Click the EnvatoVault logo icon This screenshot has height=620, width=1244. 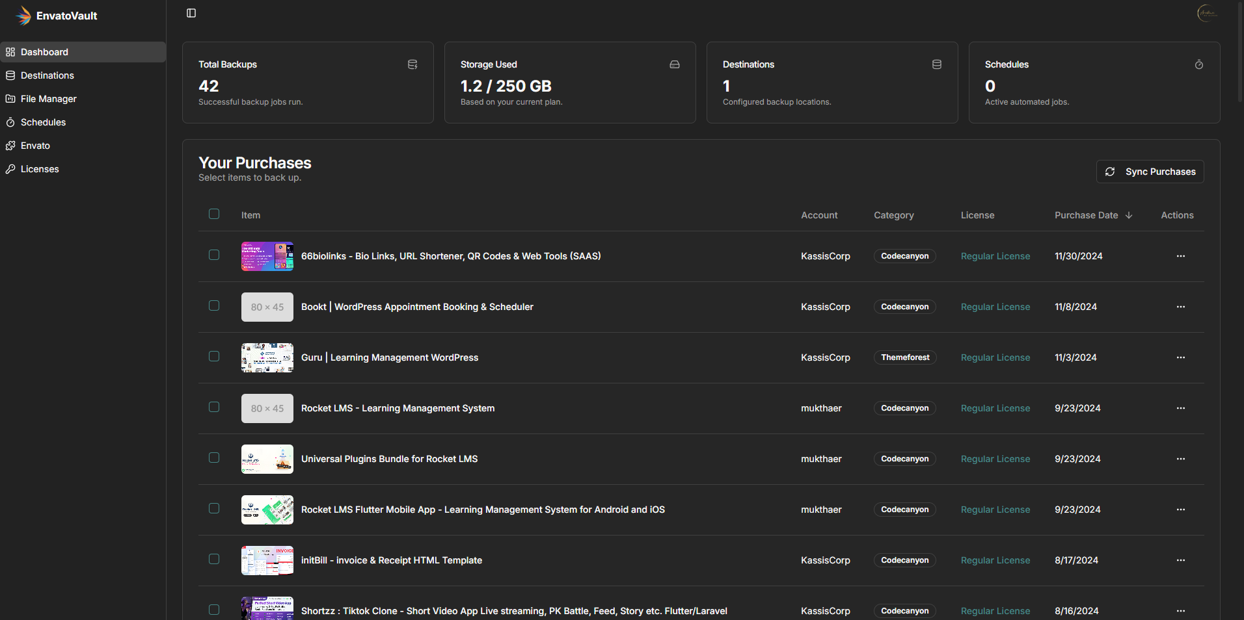23,16
